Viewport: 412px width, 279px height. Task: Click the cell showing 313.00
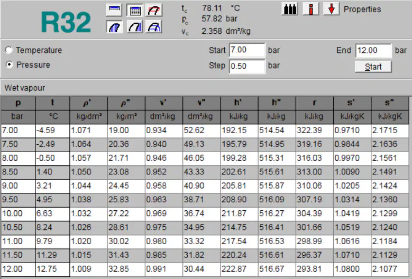pos(315,172)
